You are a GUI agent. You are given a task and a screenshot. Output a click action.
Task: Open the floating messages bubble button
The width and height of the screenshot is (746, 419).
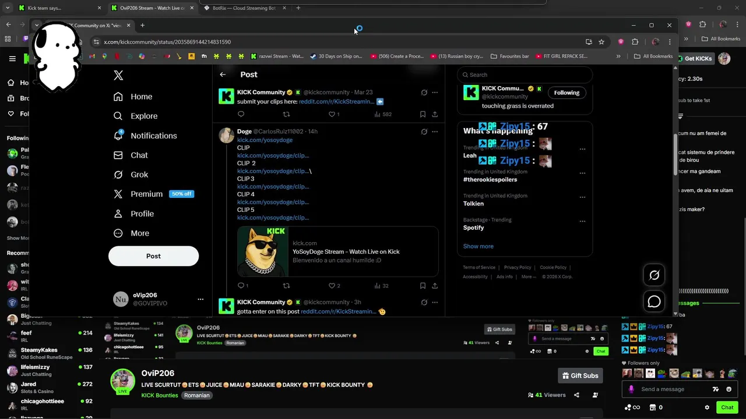click(654, 301)
